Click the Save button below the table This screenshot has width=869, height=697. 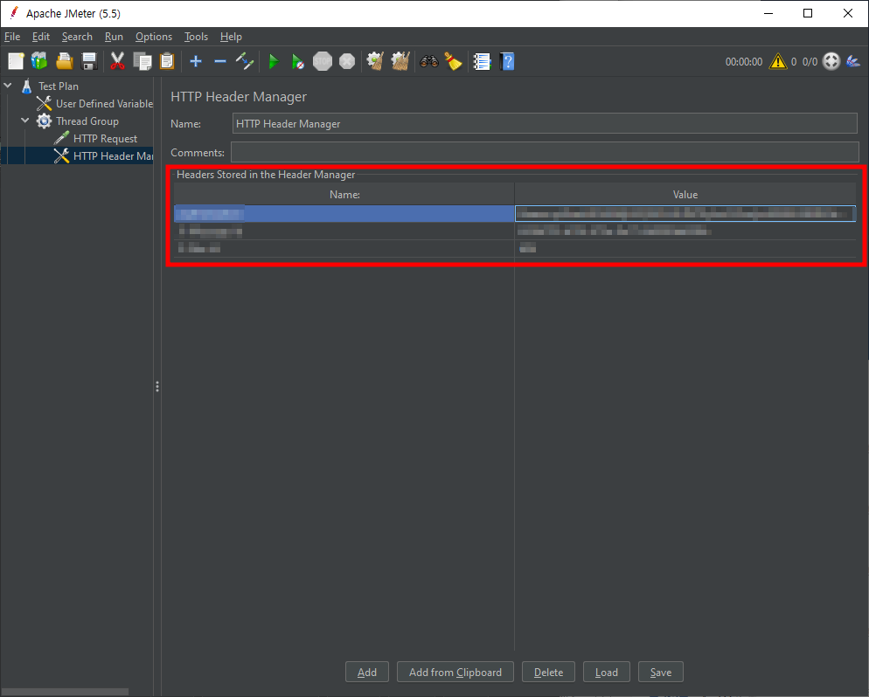tap(661, 672)
